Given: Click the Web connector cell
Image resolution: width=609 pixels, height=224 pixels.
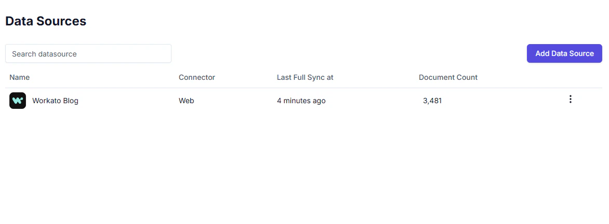Looking at the screenshot, I should (x=187, y=101).
